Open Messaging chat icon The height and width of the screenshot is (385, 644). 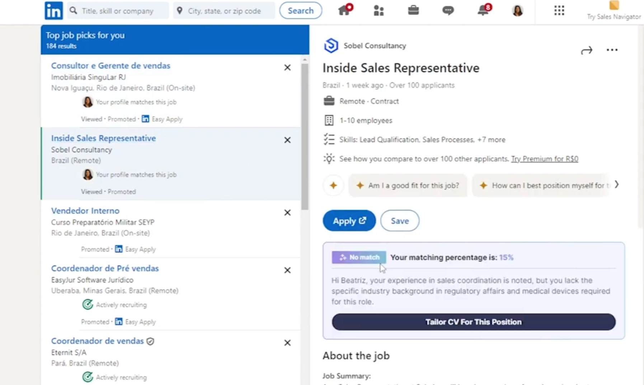coord(448,10)
